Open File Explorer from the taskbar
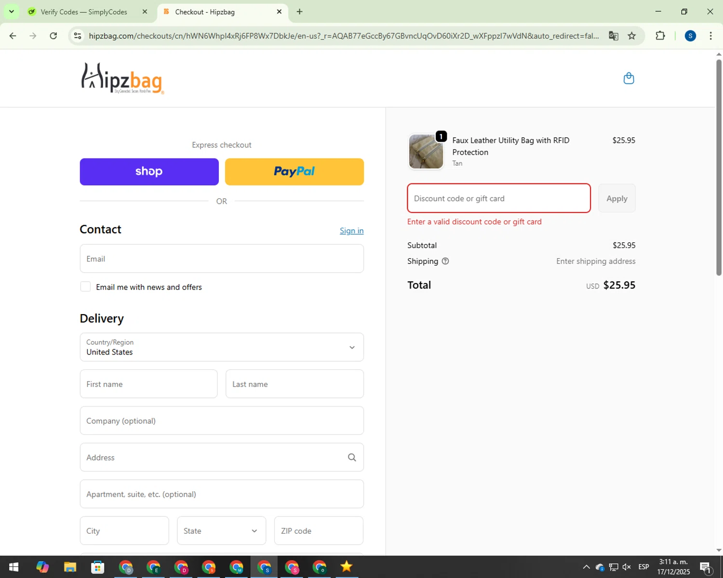Image resolution: width=723 pixels, height=578 pixels. pos(70,567)
